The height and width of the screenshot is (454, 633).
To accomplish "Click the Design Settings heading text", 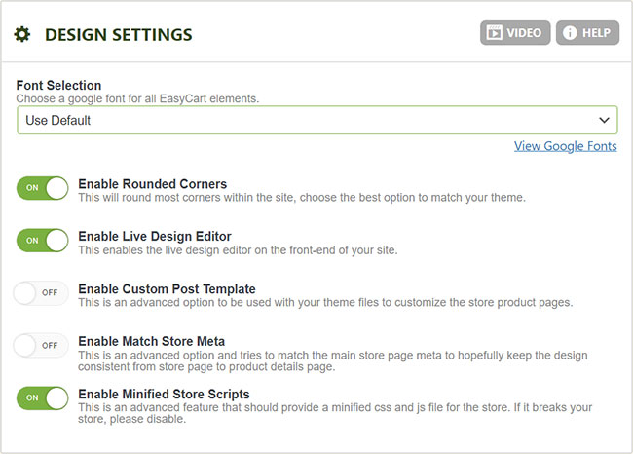I will (118, 35).
